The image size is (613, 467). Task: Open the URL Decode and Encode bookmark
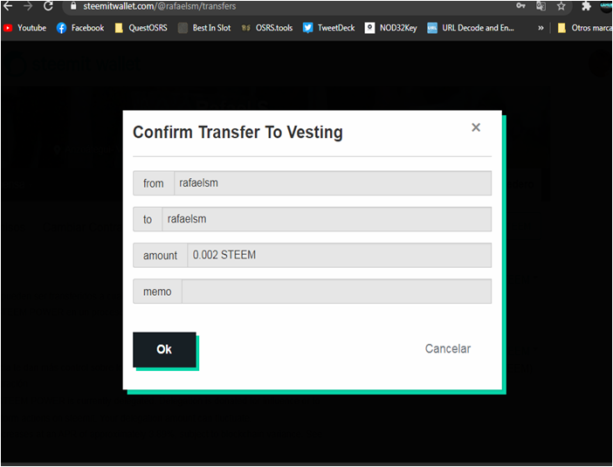click(x=471, y=28)
